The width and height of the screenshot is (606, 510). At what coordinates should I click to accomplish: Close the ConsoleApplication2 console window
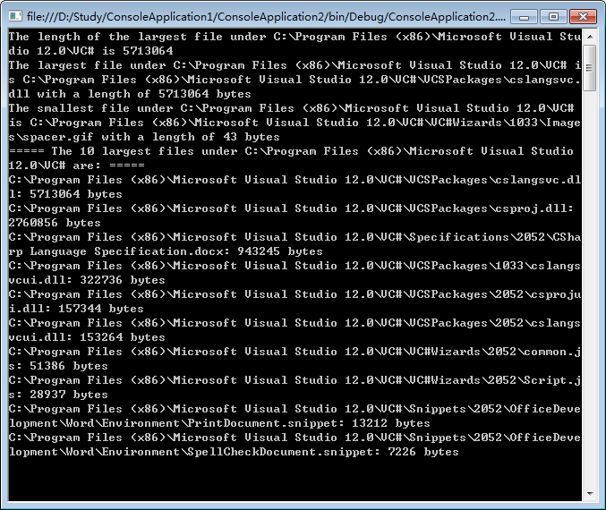[x=583, y=17]
